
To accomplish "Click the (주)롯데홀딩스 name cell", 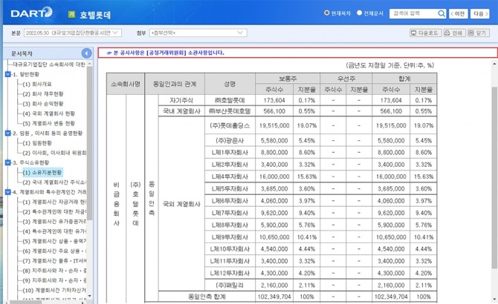I will [x=230, y=126].
